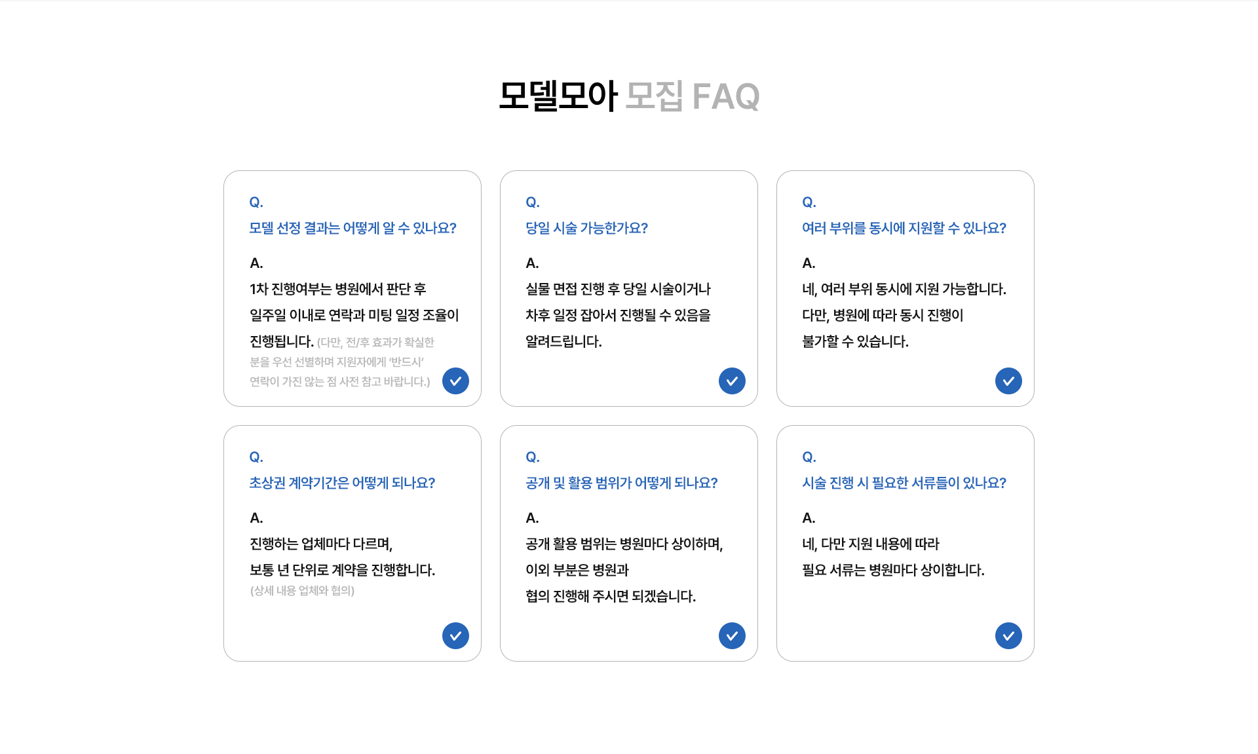Select question '여러 부위를 동시에 지원할 수 있나요?'
Screen dimensions: 1258x754
point(904,228)
